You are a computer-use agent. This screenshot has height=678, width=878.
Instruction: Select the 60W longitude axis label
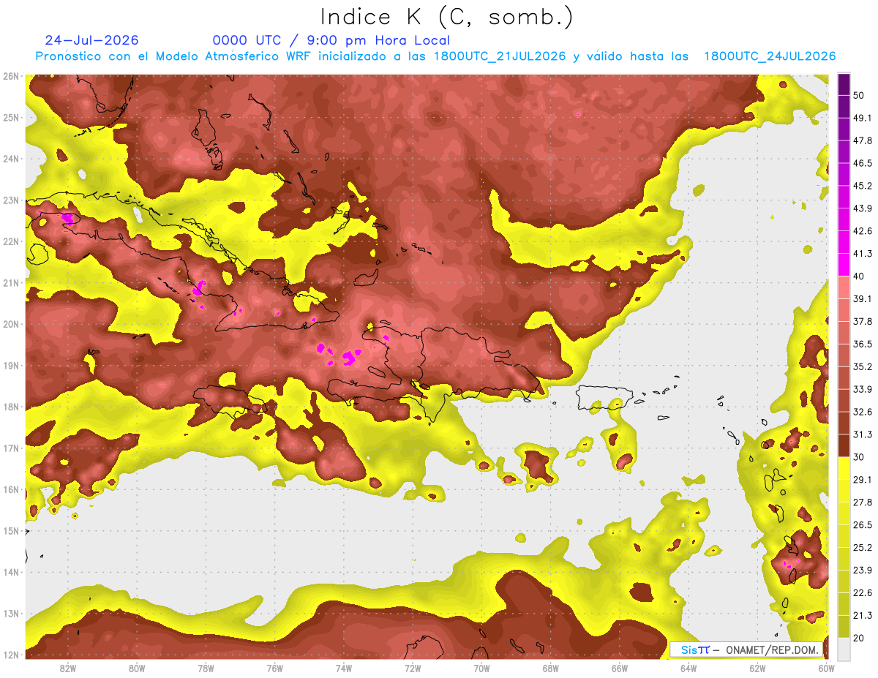click(827, 668)
